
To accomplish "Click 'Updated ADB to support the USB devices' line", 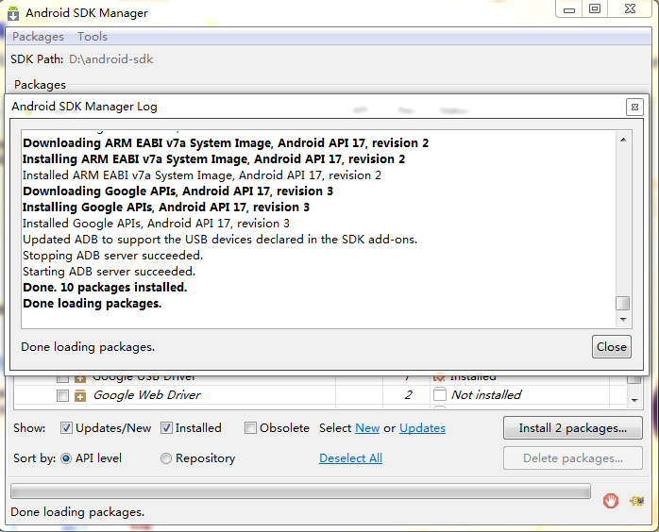I will pyautogui.click(x=220, y=240).
